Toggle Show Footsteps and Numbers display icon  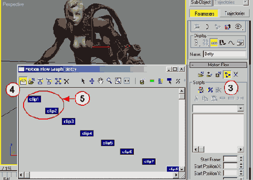pyautogui.click(x=205, y=43)
